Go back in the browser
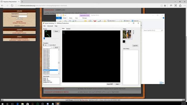This screenshot has height=105, width=187. (2, 6)
